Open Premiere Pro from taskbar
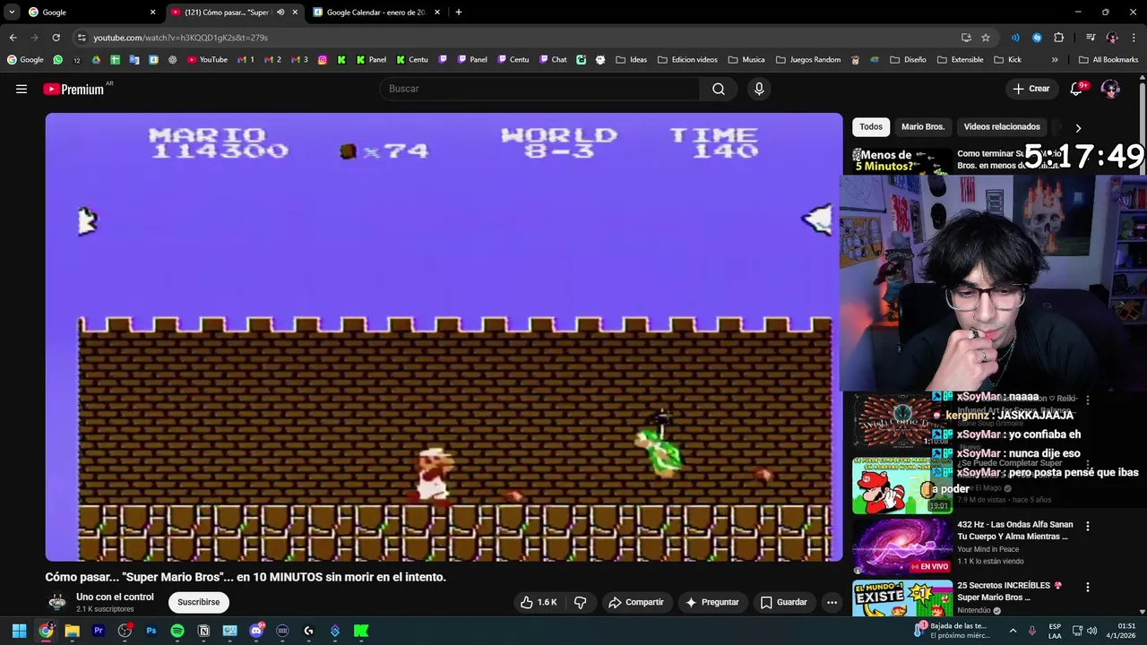 pos(99,631)
